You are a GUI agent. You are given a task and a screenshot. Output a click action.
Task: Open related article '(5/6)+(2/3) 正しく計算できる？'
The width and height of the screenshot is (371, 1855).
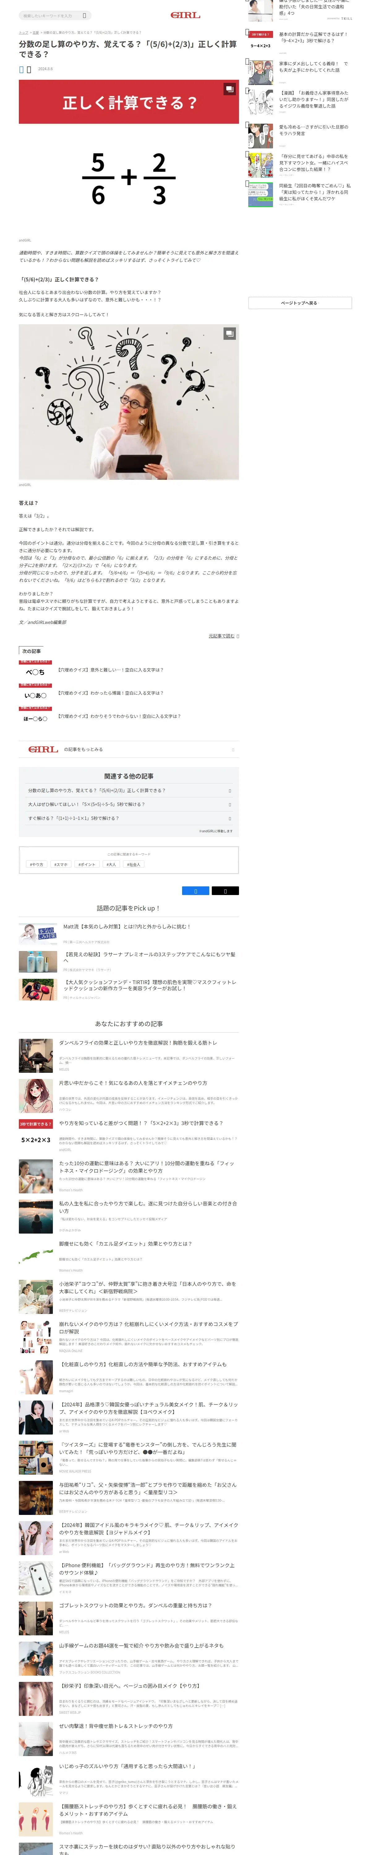pos(128,791)
